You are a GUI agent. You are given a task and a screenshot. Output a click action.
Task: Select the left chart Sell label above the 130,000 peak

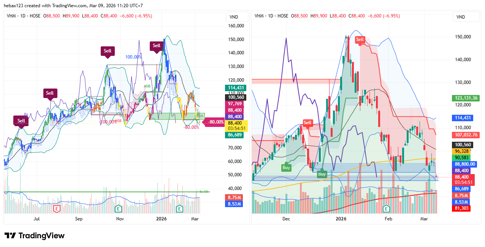(x=108, y=51)
